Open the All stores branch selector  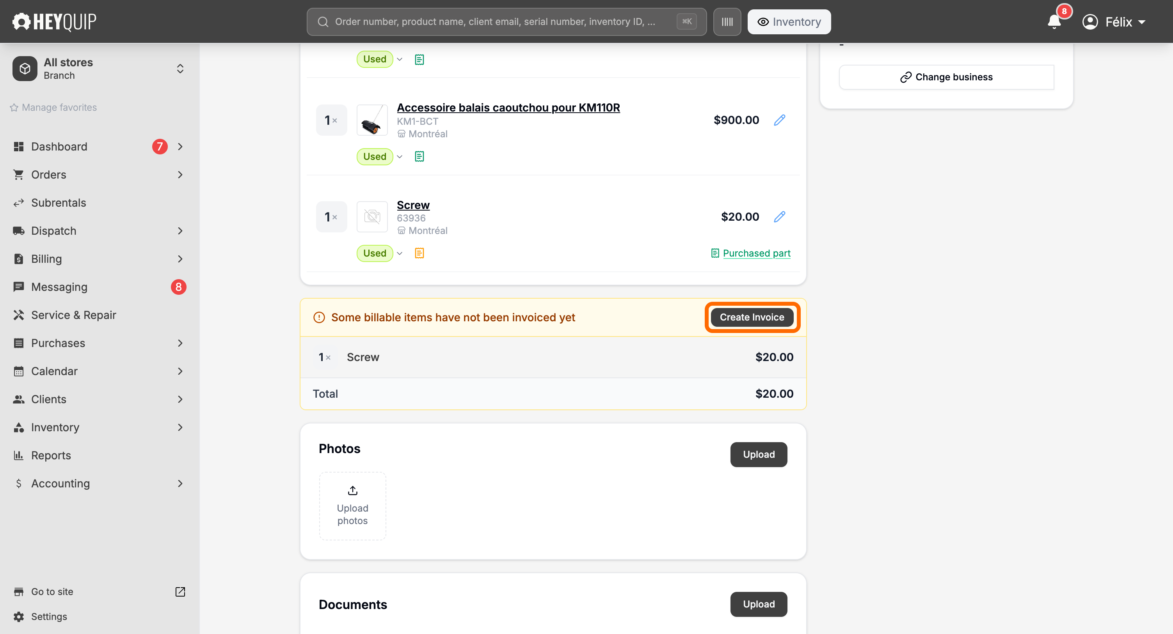(99, 69)
